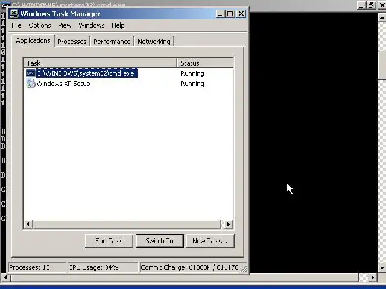Click the Switch To button

tap(159, 241)
